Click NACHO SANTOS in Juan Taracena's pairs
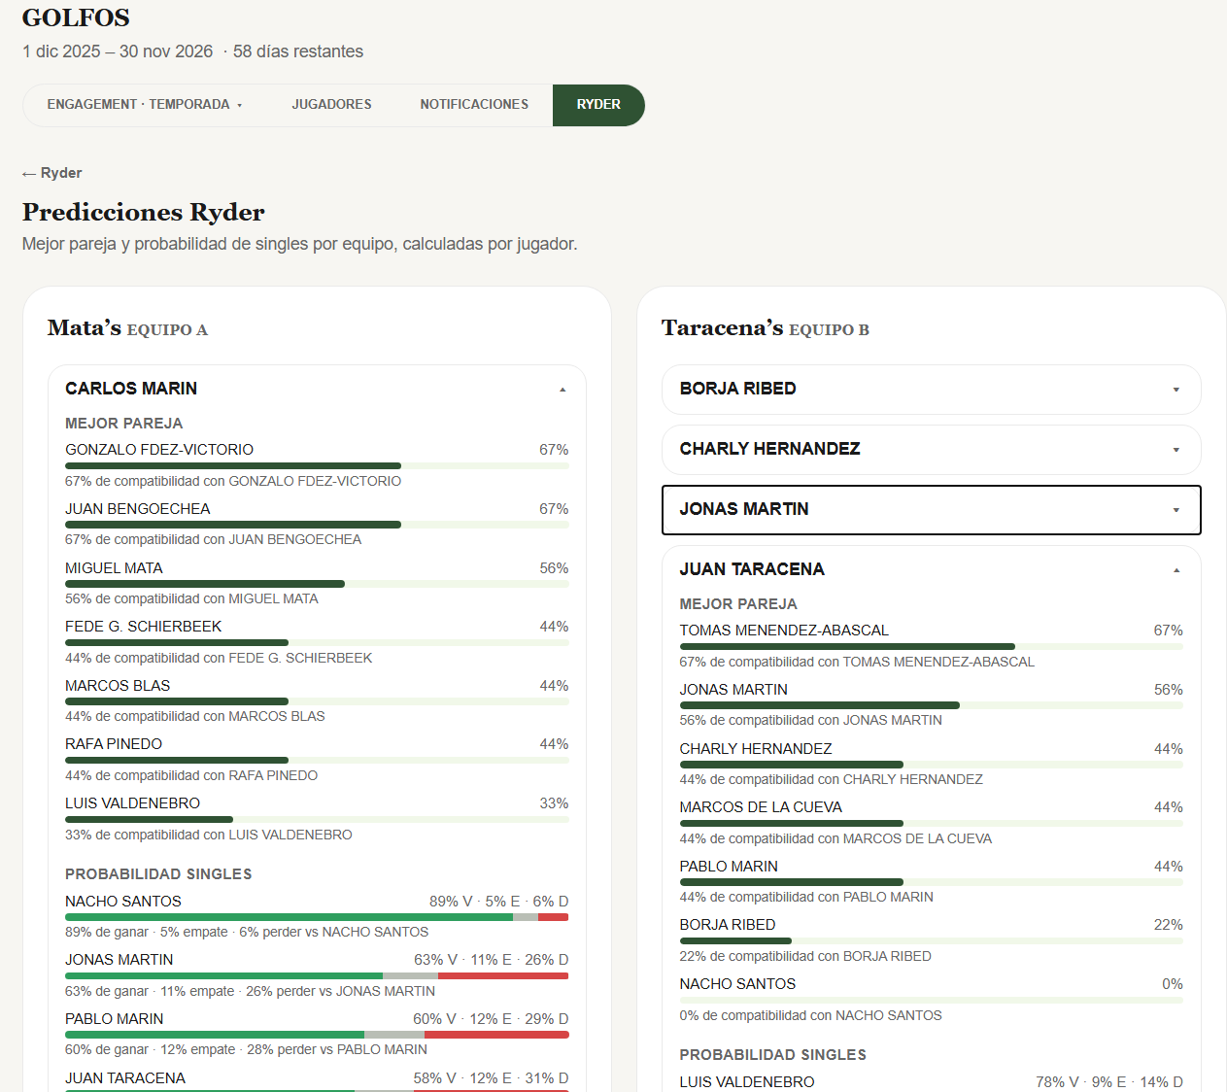 [737, 984]
